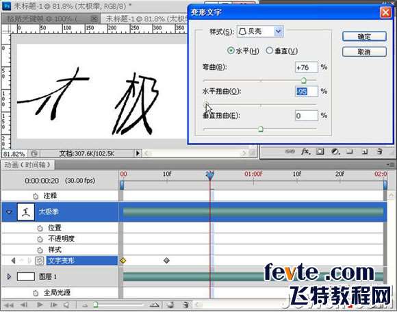Go to previous keyframe of 文字变形

[13, 261]
